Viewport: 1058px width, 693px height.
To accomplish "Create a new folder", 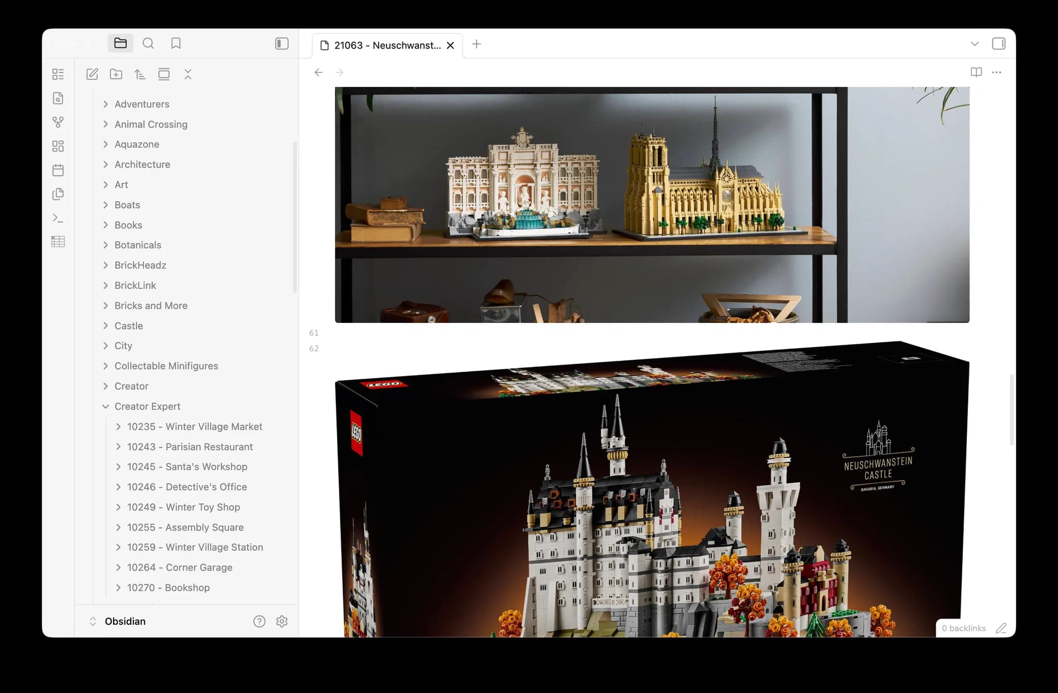I will click(x=116, y=74).
